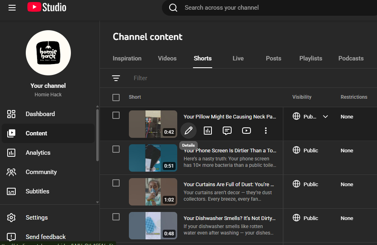The height and width of the screenshot is (245, 377).
Task: Tick the phone screen short checkbox
Action: tap(116, 149)
